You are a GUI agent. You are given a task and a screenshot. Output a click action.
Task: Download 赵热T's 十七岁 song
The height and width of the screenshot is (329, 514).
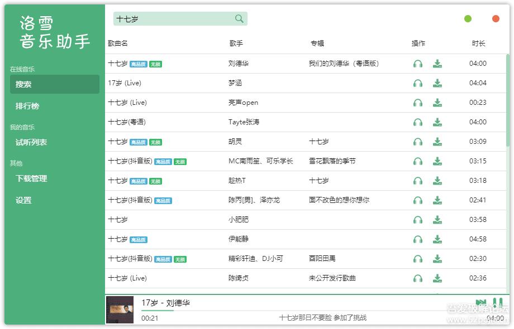[437, 181]
